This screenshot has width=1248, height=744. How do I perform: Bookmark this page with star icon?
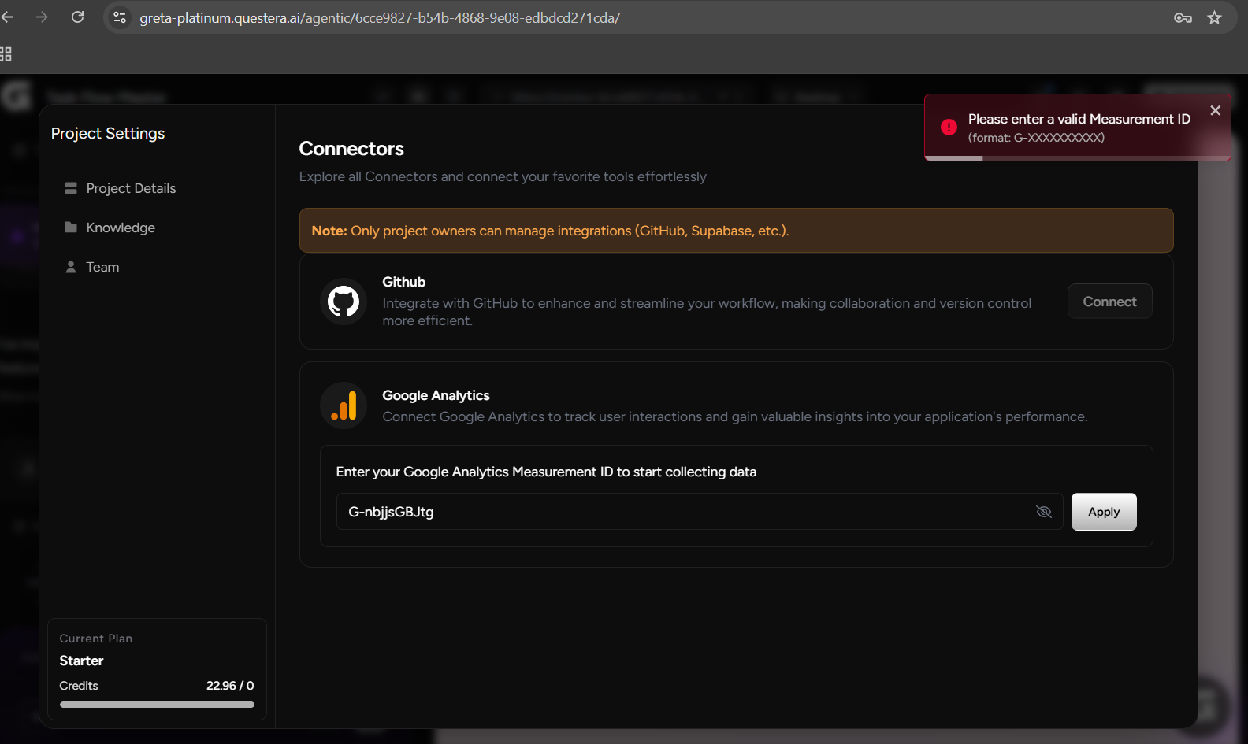(x=1214, y=17)
